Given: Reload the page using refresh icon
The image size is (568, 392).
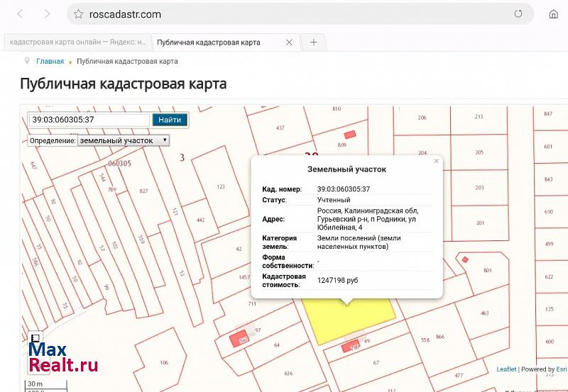Looking at the screenshot, I should click(518, 14).
